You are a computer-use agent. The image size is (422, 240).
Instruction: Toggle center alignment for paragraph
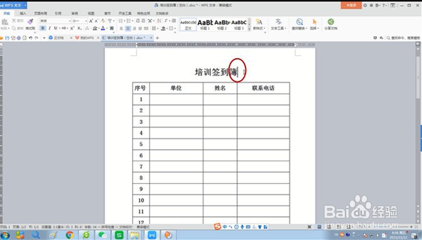click(128, 28)
